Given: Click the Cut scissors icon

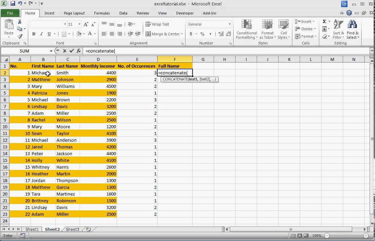Looking at the screenshot, I should coord(19,22).
